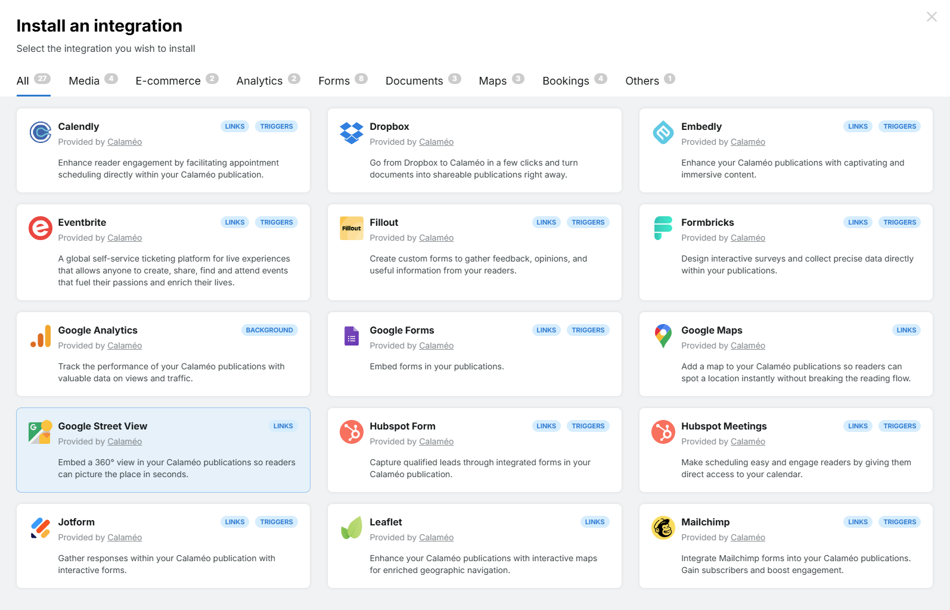
Task: Open Calaméo link under Mailchimp
Action: [x=748, y=537]
